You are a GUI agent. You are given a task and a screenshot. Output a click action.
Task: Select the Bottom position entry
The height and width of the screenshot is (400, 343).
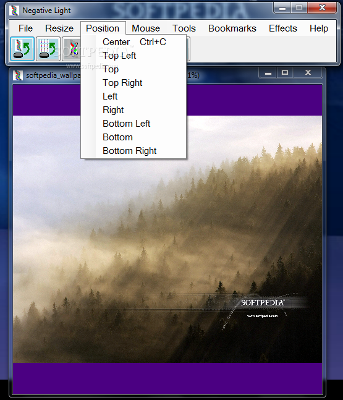click(x=133, y=137)
